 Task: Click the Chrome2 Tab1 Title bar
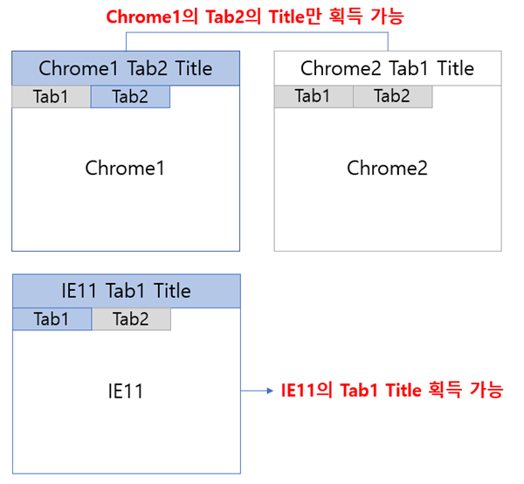tap(388, 68)
